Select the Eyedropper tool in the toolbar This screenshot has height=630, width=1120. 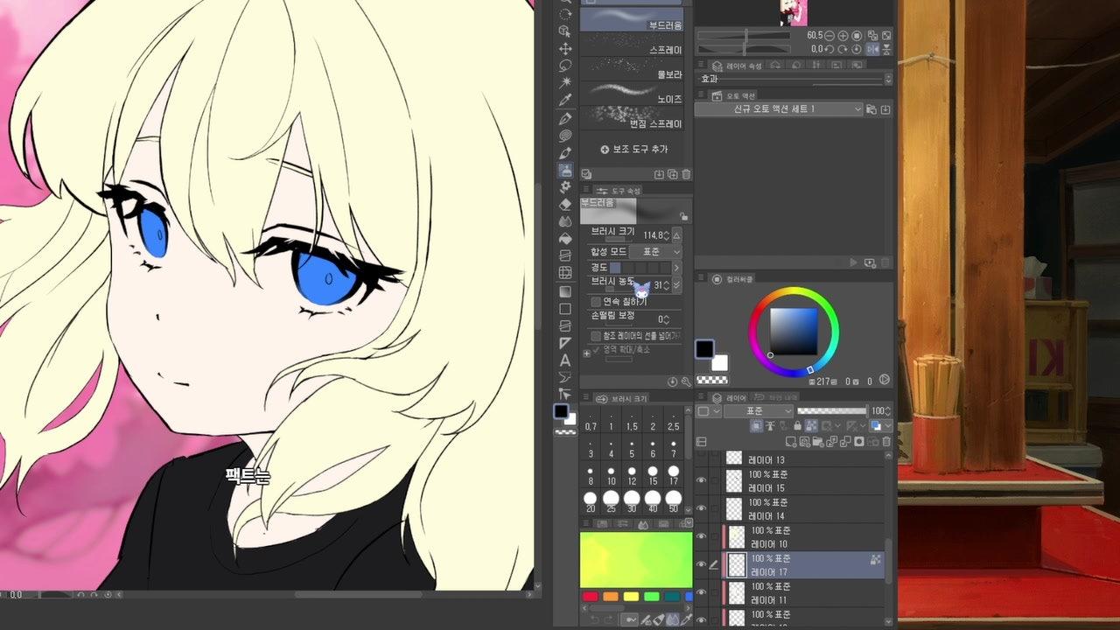coord(565,100)
